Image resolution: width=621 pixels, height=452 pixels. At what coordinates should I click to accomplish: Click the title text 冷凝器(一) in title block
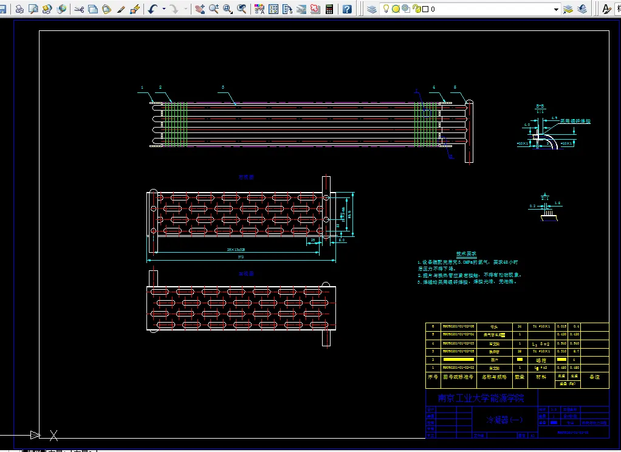coord(504,420)
